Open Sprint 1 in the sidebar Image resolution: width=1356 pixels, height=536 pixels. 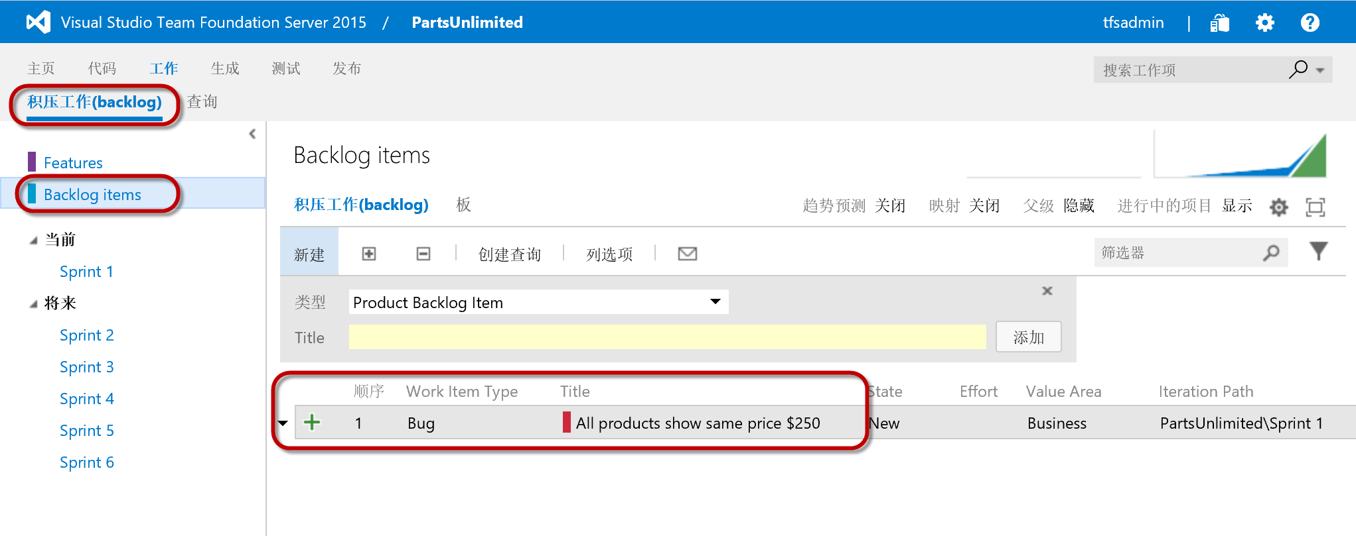tap(86, 272)
